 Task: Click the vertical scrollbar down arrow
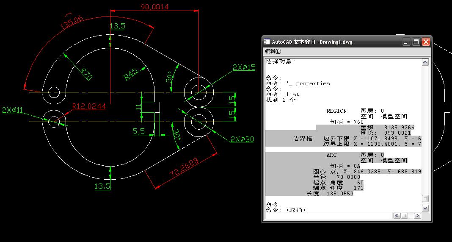point(425,208)
